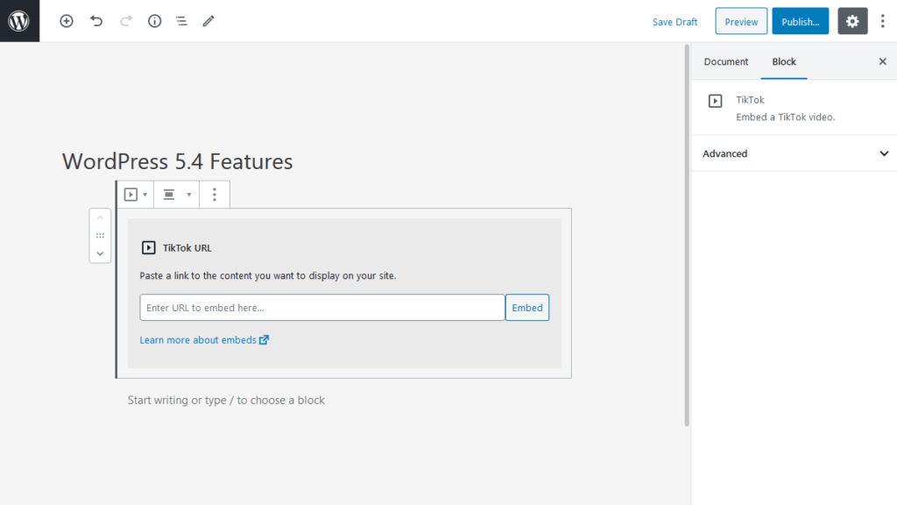The width and height of the screenshot is (897, 505).
Task: Expand the Advanced panel
Action: (794, 153)
